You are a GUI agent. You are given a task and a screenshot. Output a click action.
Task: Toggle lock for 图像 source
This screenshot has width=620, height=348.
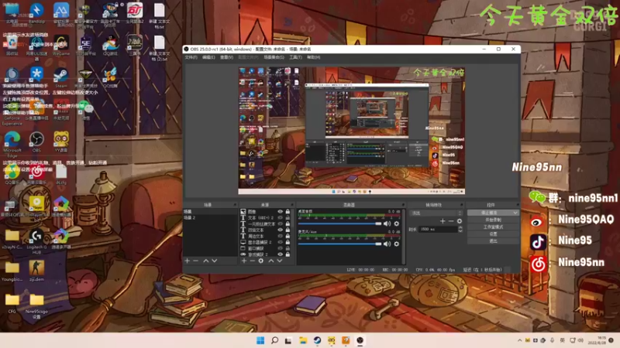tap(288, 212)
